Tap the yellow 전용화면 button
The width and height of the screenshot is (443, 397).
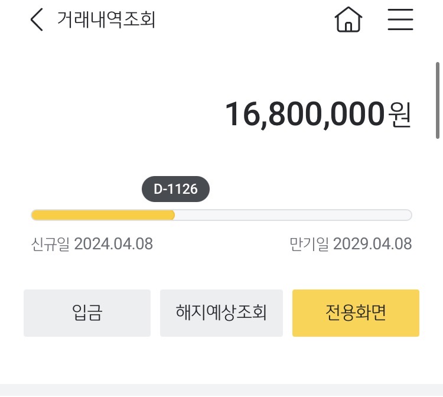[356, 313]
